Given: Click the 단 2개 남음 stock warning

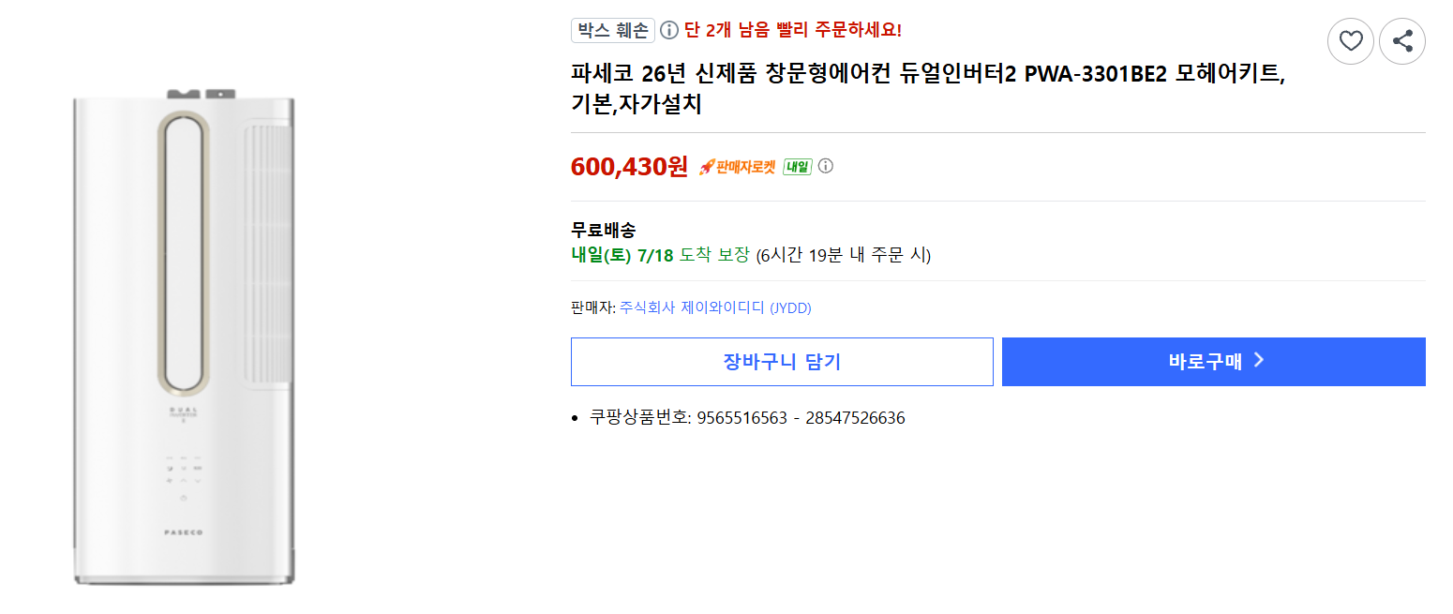Looking at the screenshot, I should coord(793,31).
